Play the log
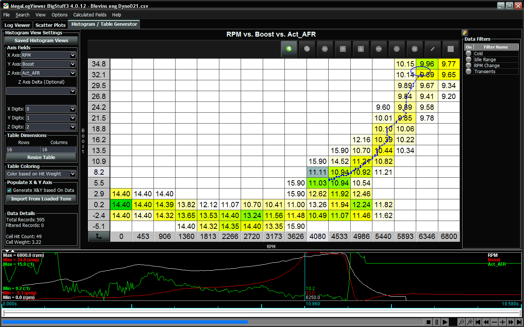The width and height of the screenshot is (524, 327). (445, 322)
